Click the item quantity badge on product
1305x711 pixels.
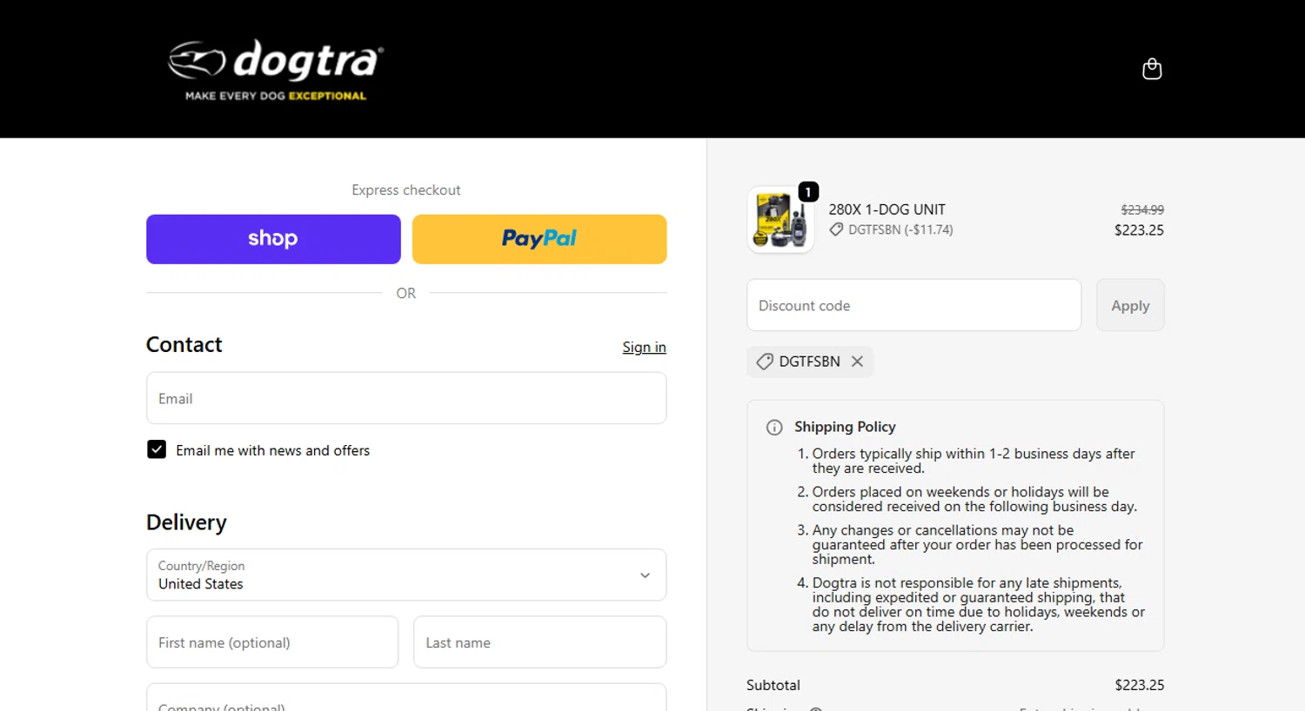pos(808,192)
